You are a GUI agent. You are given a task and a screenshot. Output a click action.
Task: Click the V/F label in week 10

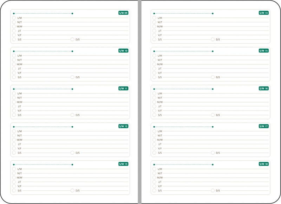(19, 73)
